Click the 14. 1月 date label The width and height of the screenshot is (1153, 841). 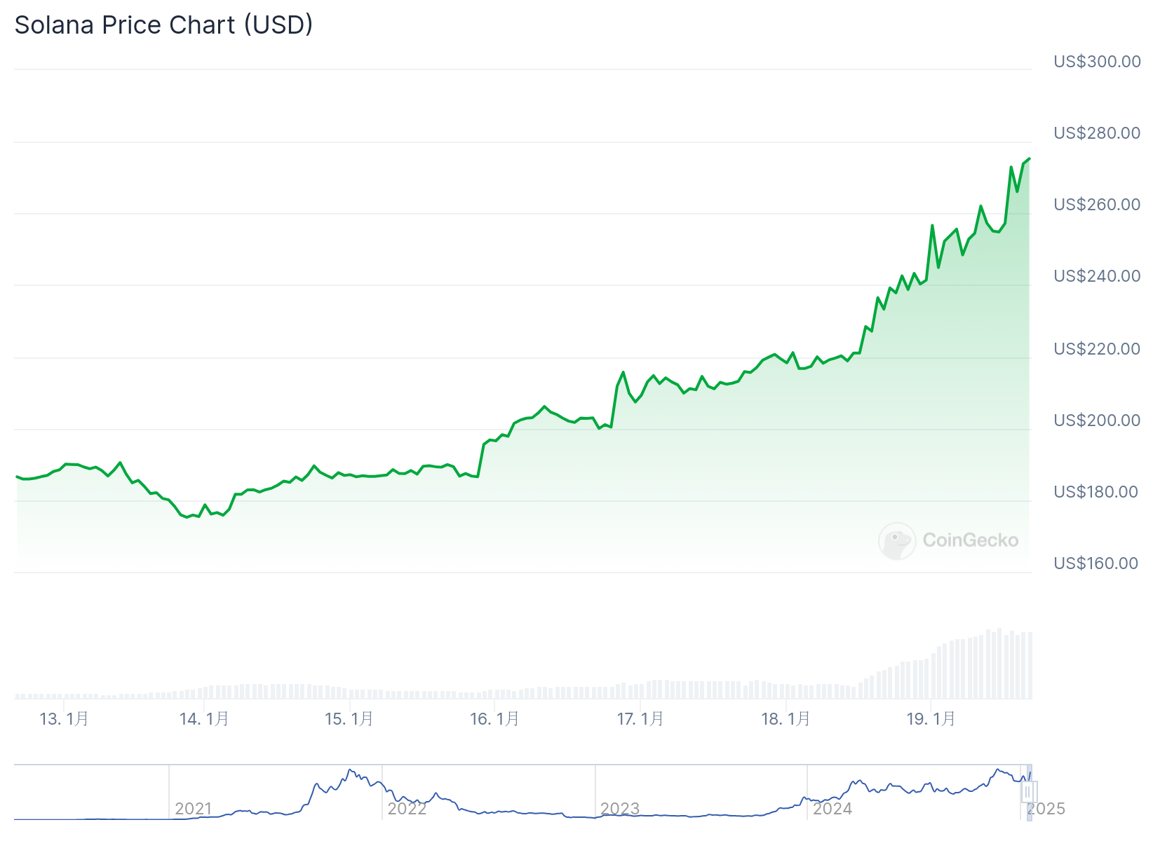(204, 719)
